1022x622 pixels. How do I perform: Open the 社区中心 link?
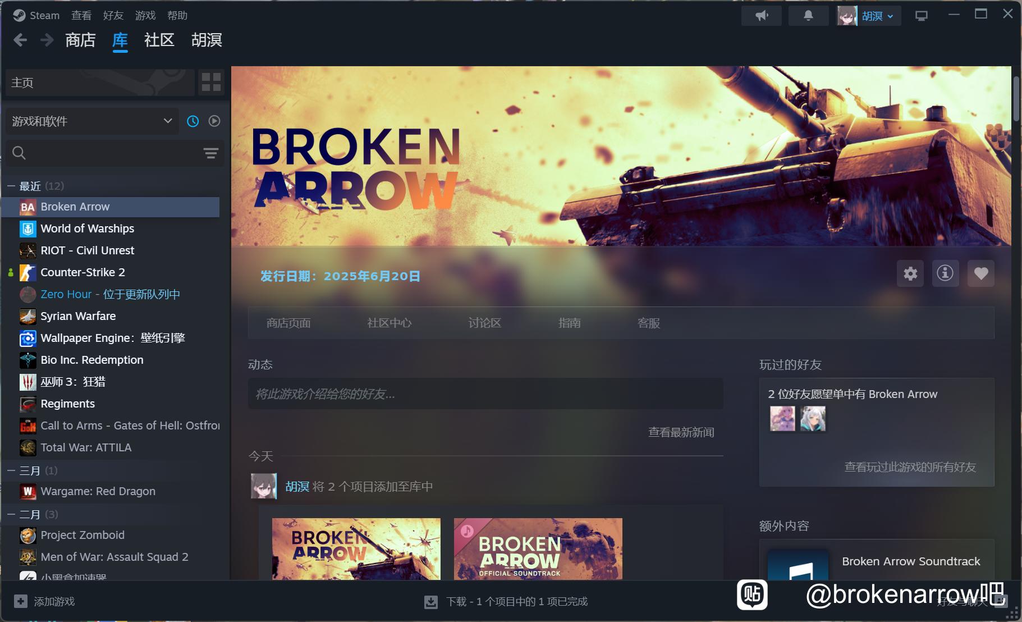pos(389,323)
